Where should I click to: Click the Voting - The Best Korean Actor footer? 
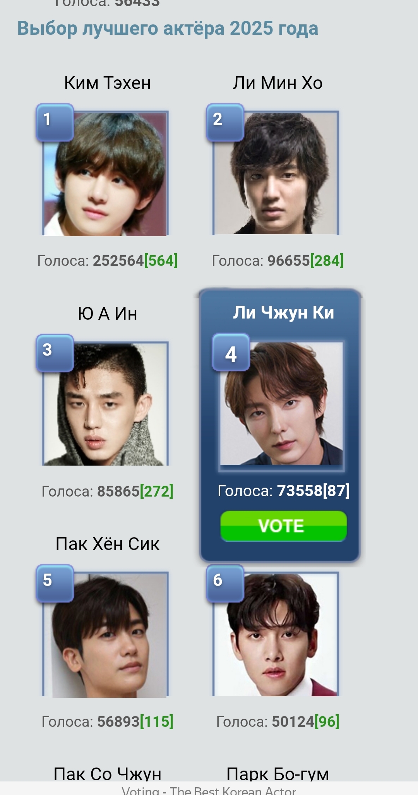tap(209, 790)
